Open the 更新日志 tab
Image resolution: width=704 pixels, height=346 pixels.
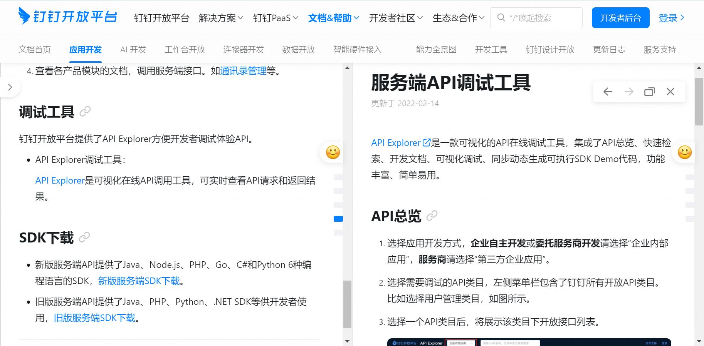point(609,49)
